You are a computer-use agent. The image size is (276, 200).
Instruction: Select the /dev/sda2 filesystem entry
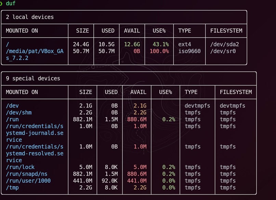click(x=224, y=44)
